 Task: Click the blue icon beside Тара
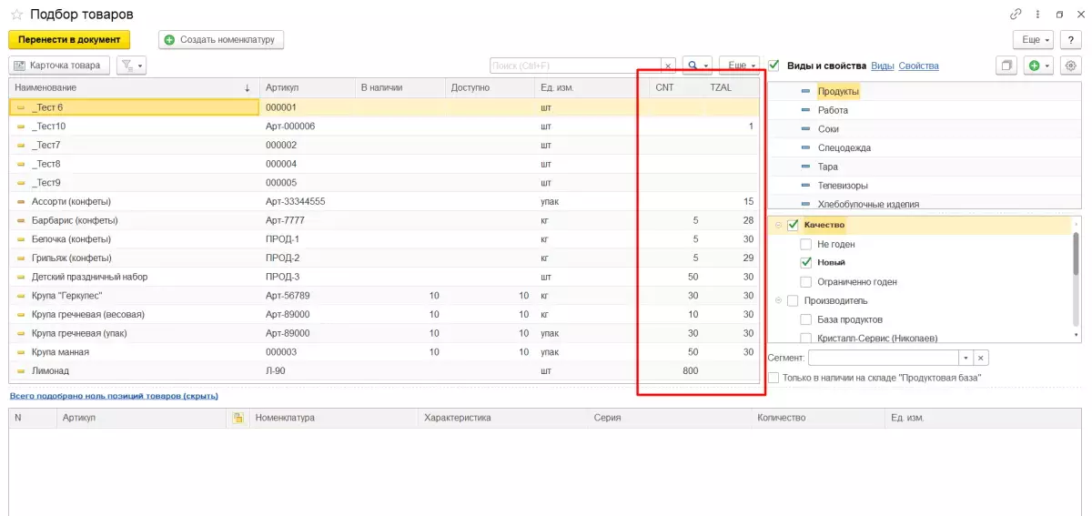tap(805, 167)
